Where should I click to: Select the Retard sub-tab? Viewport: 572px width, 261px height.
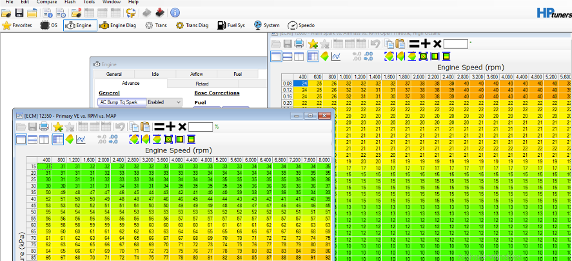point(202,84)
